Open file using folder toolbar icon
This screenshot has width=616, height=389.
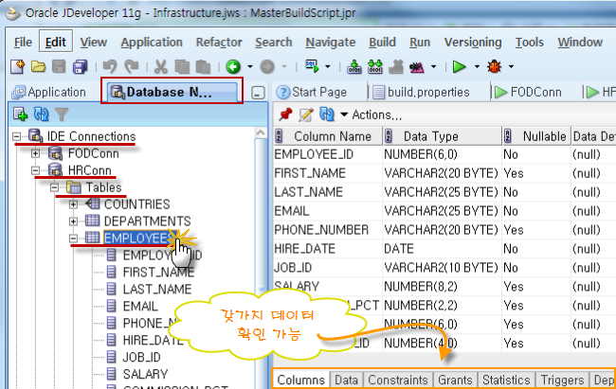38,67
